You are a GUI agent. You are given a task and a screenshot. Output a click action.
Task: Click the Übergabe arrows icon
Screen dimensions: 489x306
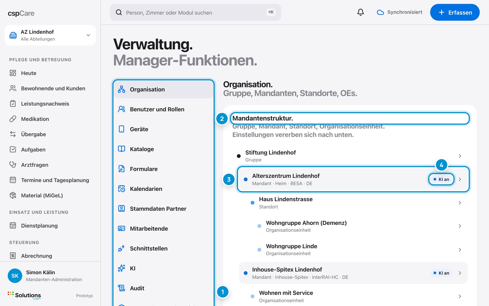tap(13, 134)
